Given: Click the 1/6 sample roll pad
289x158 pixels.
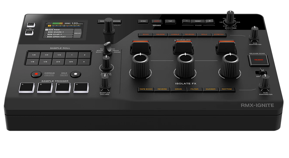Looking at the screenshot, I should tap(32, 62).
